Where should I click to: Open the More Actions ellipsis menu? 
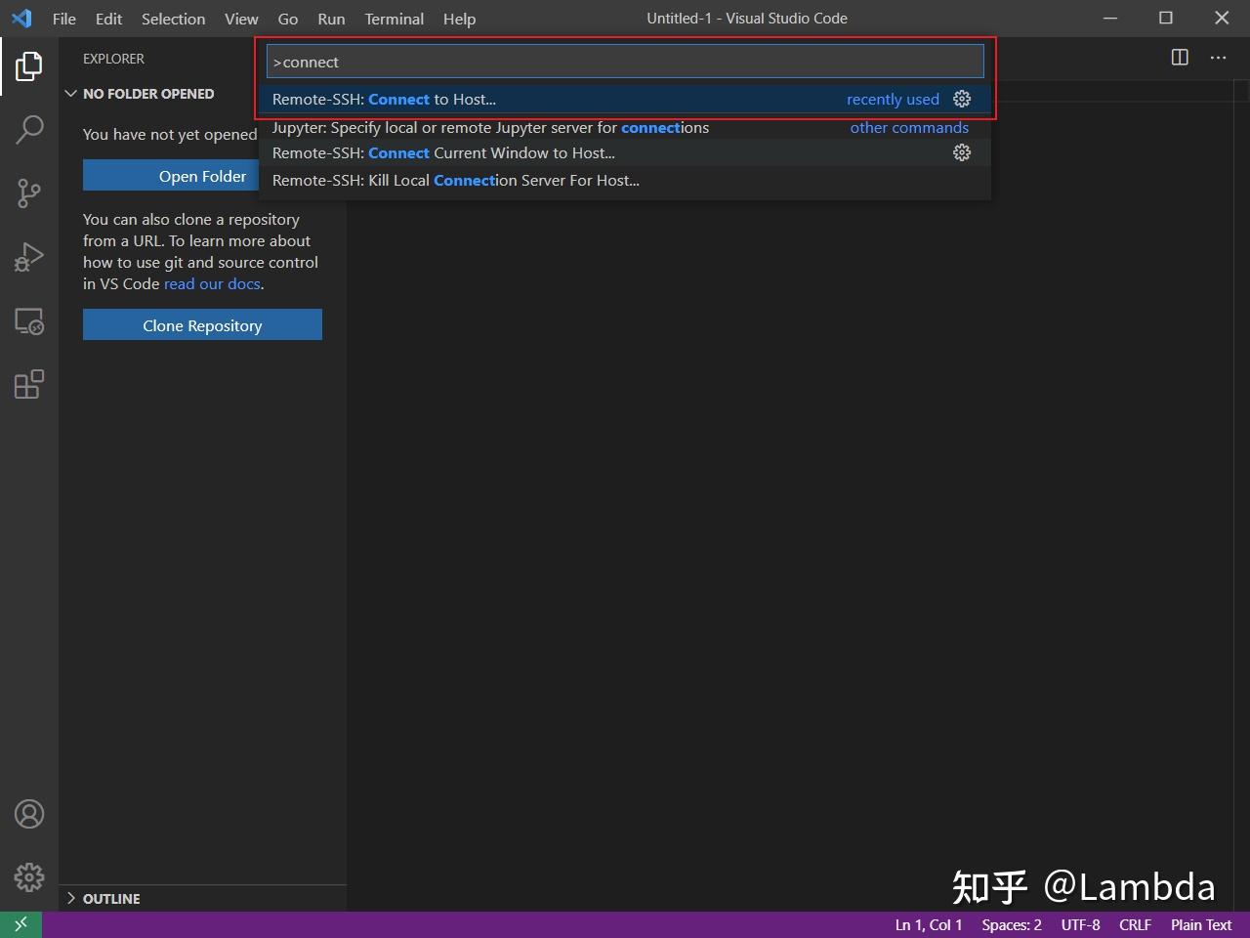coord(1217,58)
